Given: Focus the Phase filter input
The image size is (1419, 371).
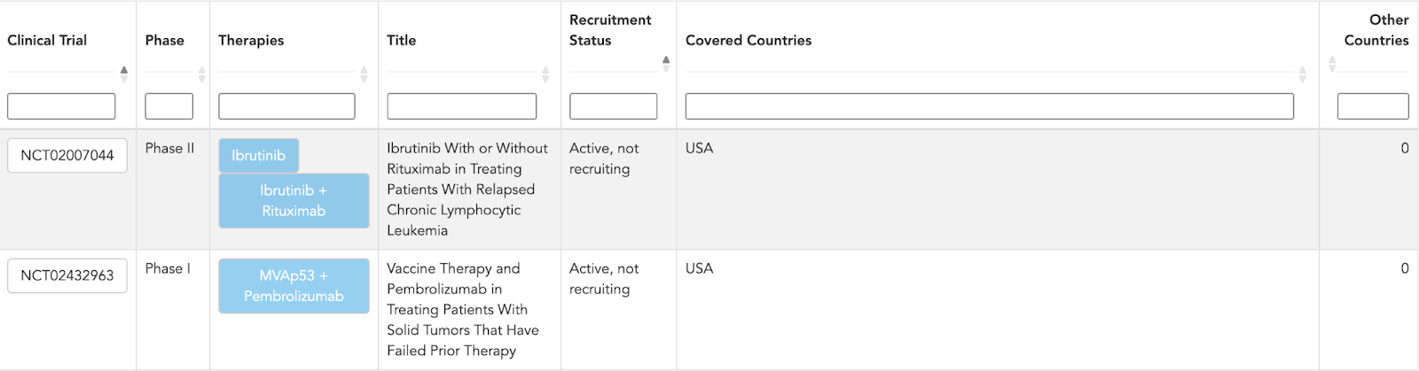Looking at the screenshot, I should [x=169, y=106].
